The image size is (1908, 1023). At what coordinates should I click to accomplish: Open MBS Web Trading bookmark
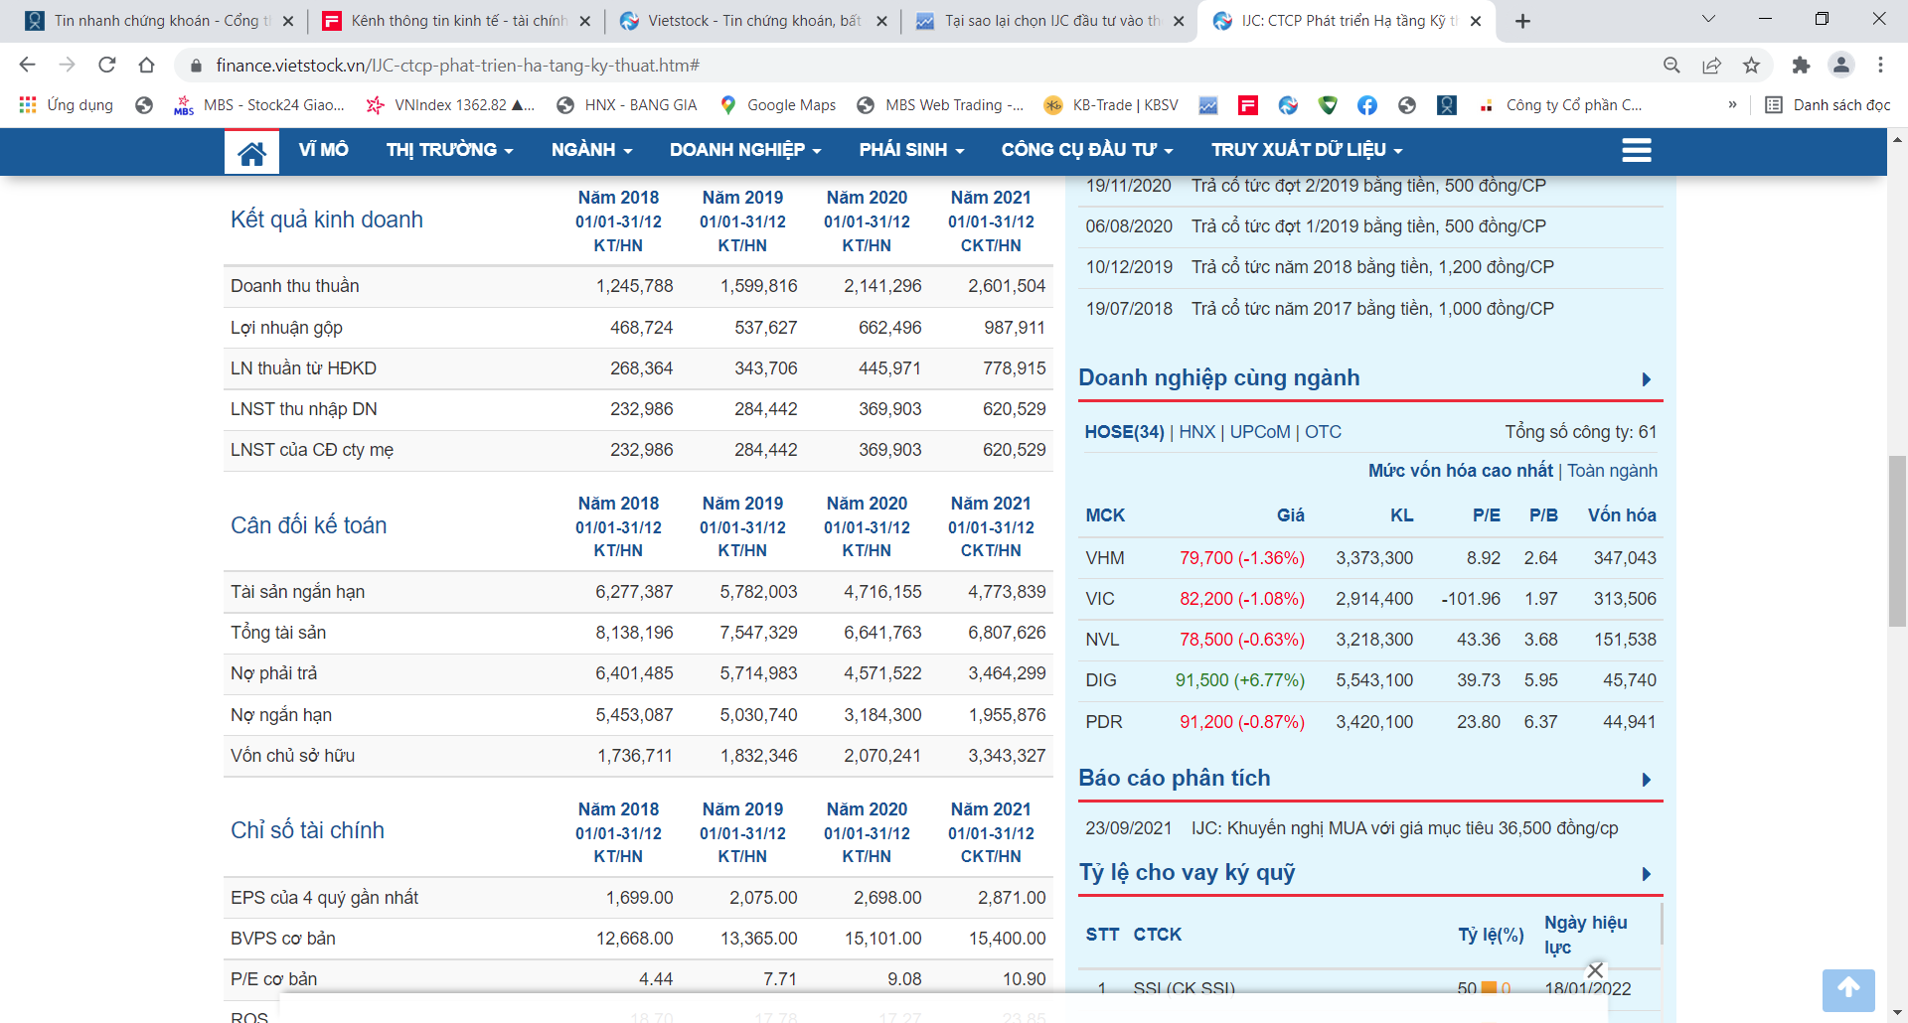940,105
